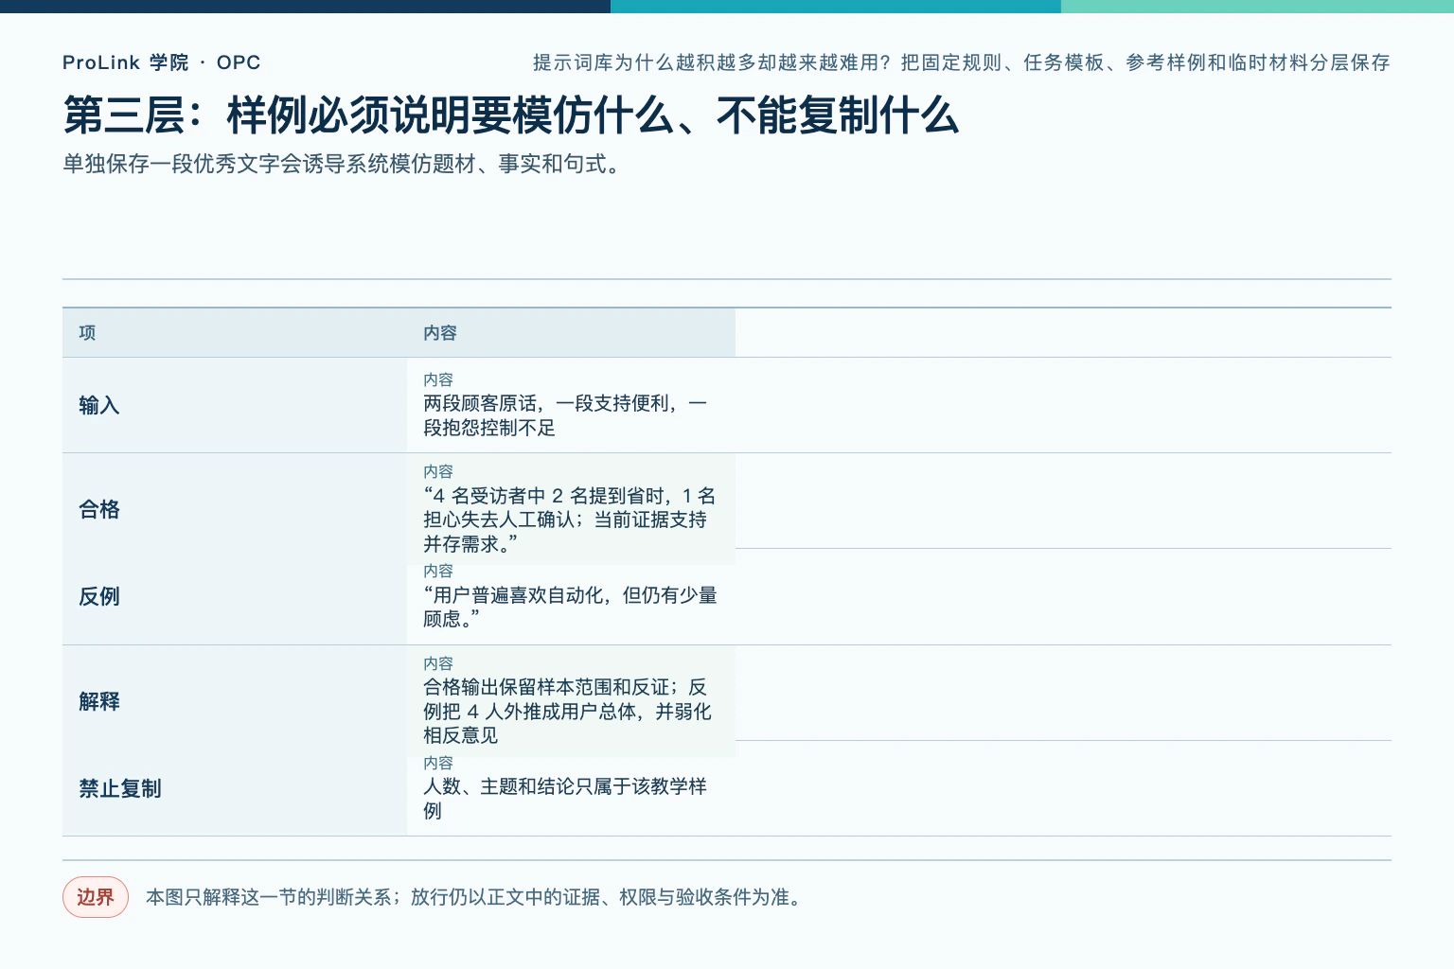Image resolution: width=1454 pixels, height=969 pixels.
Task: Select the 合格 row label
Action: point(99,509)
